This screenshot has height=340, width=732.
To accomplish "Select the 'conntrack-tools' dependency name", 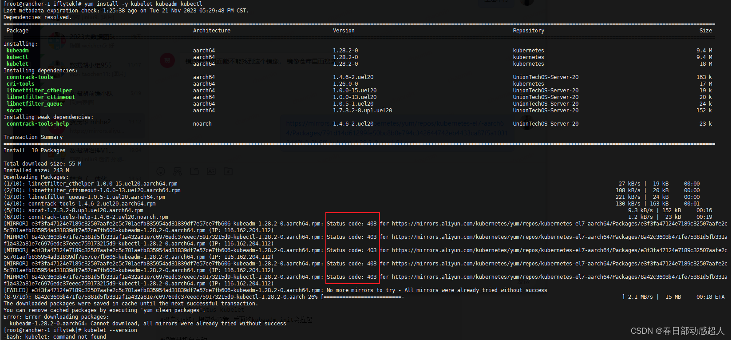I will pos(30,77).
